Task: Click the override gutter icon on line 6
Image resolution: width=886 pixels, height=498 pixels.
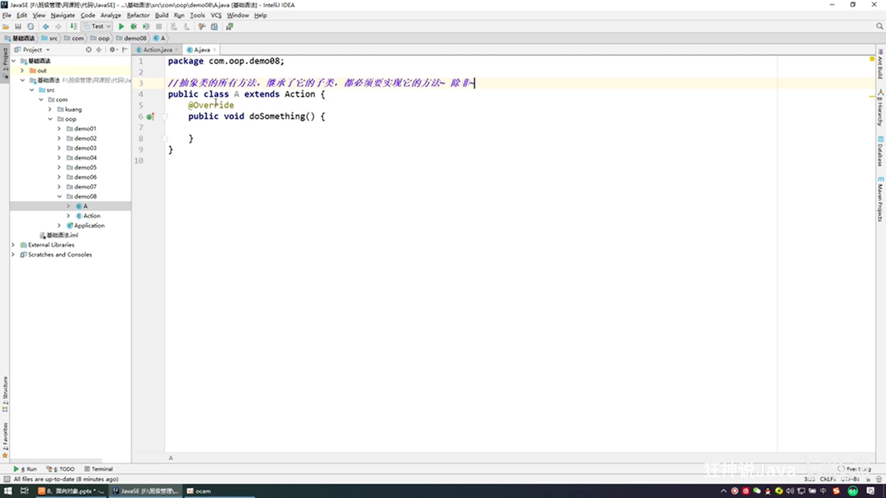Action: [x=150, y=117]
